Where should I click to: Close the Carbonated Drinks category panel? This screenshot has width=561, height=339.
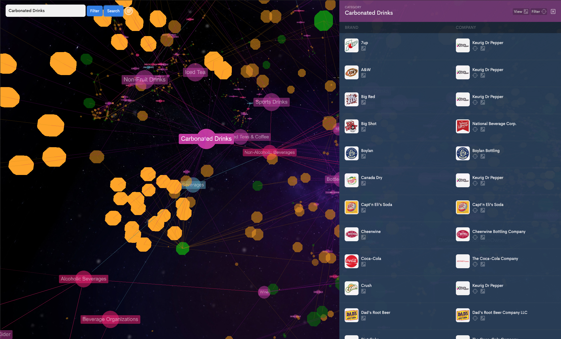[553, 11]
